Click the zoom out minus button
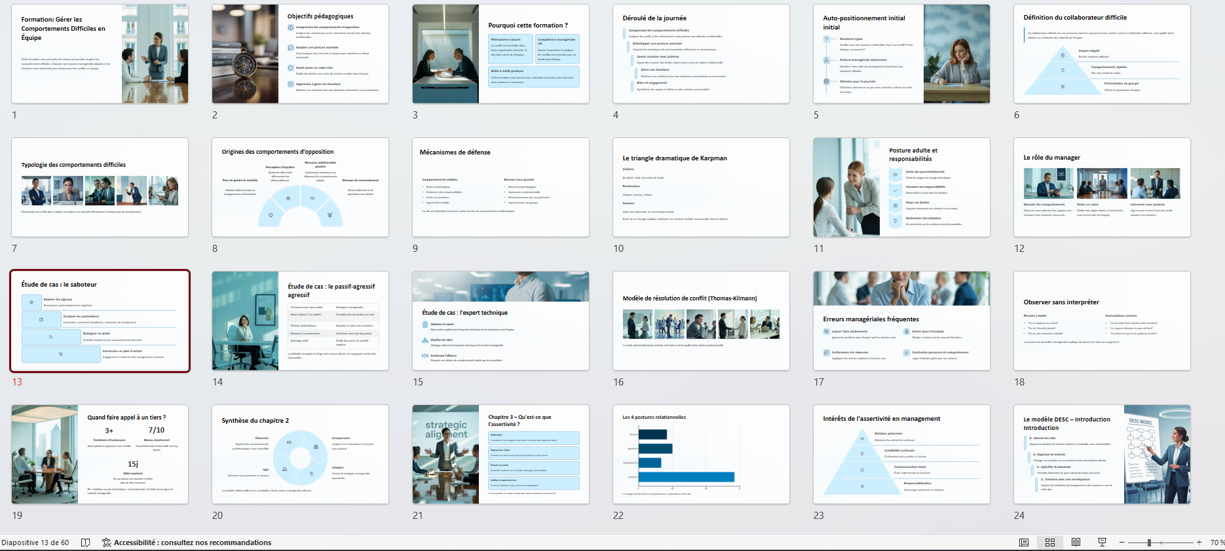Viewport: 1225px width, 551px height. point(1122,542)
